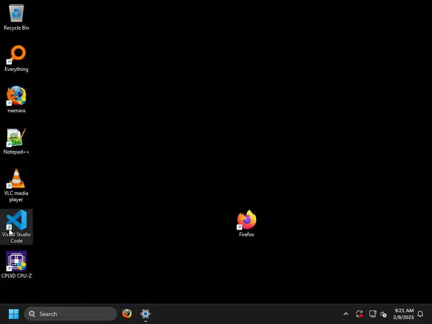Click the "Everything" label text
This screenshot has width=432, height=324.
pyautogui.click(x=16, y=69)
